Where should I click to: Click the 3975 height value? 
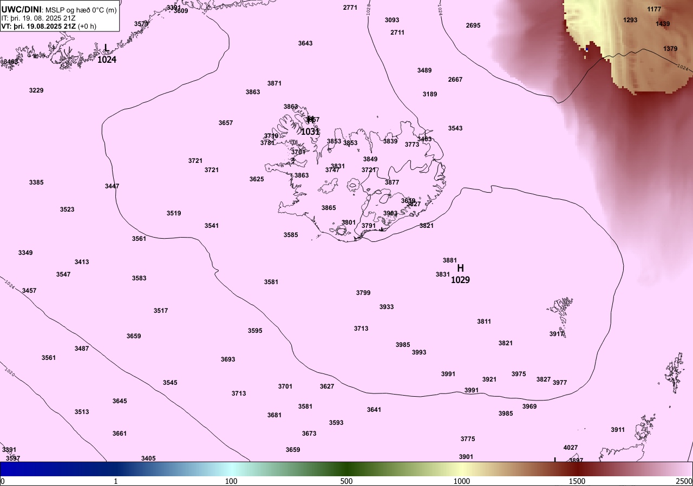[x=519, y=374]
